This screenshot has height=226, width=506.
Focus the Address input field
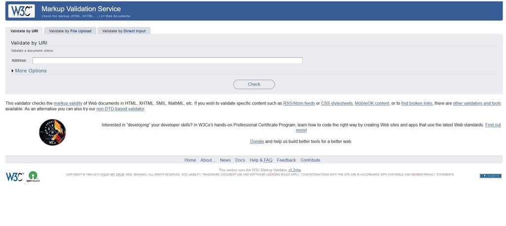pos(168,61)
